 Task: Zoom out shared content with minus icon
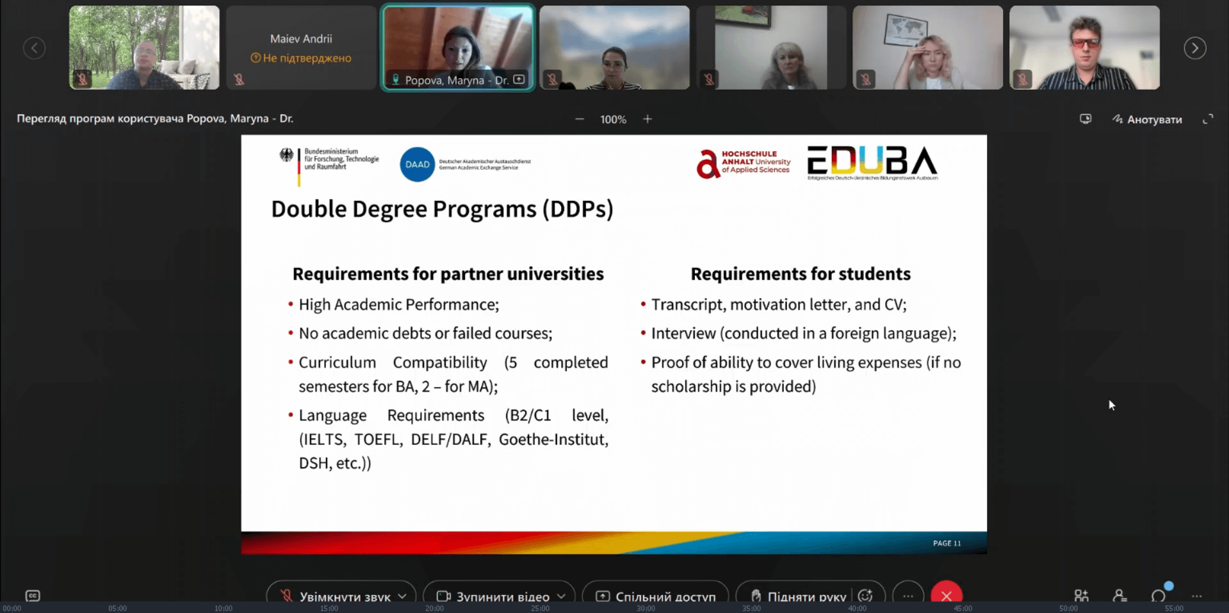click(x=580, y=119)
